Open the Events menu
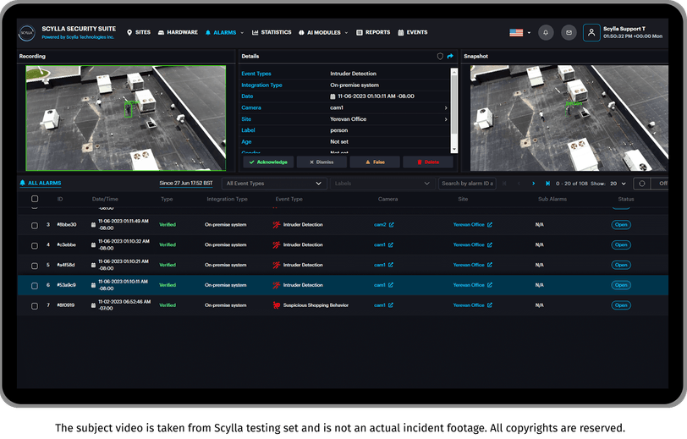This screenshot has height=439, width=687. [413, 32]
